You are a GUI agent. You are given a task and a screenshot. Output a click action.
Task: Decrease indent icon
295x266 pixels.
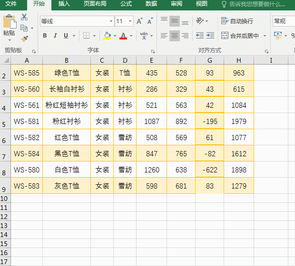[x=200, y=35]
